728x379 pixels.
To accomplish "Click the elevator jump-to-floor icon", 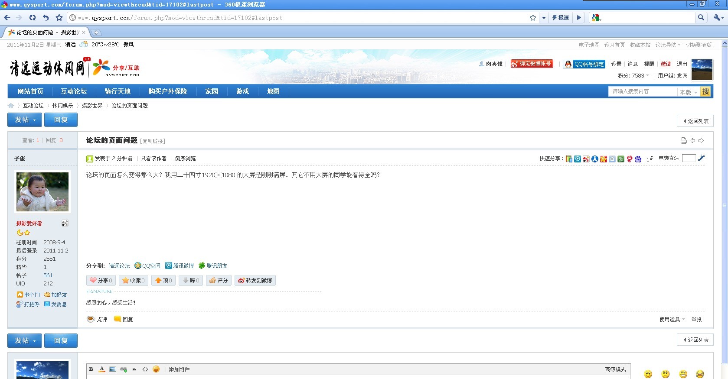I will click(701, 158).
